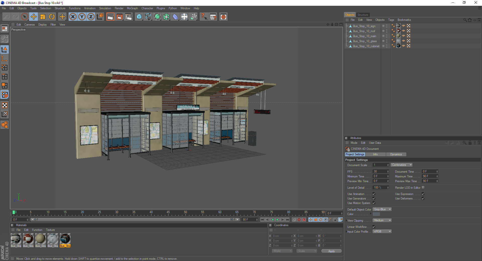Viewport: 482px width, 261px height.
Task: Select the Live Selection tool
Action: (24, 17)
